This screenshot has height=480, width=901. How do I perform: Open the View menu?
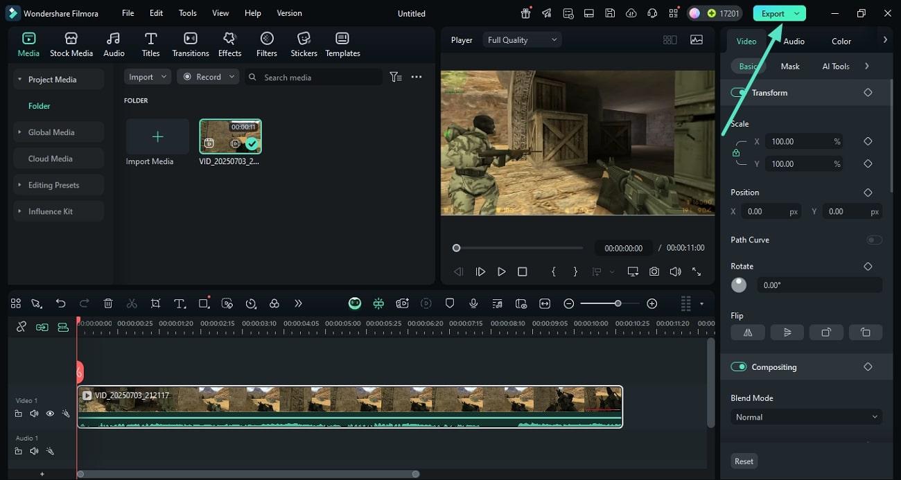pyautogui.click(x=220, y=13)
